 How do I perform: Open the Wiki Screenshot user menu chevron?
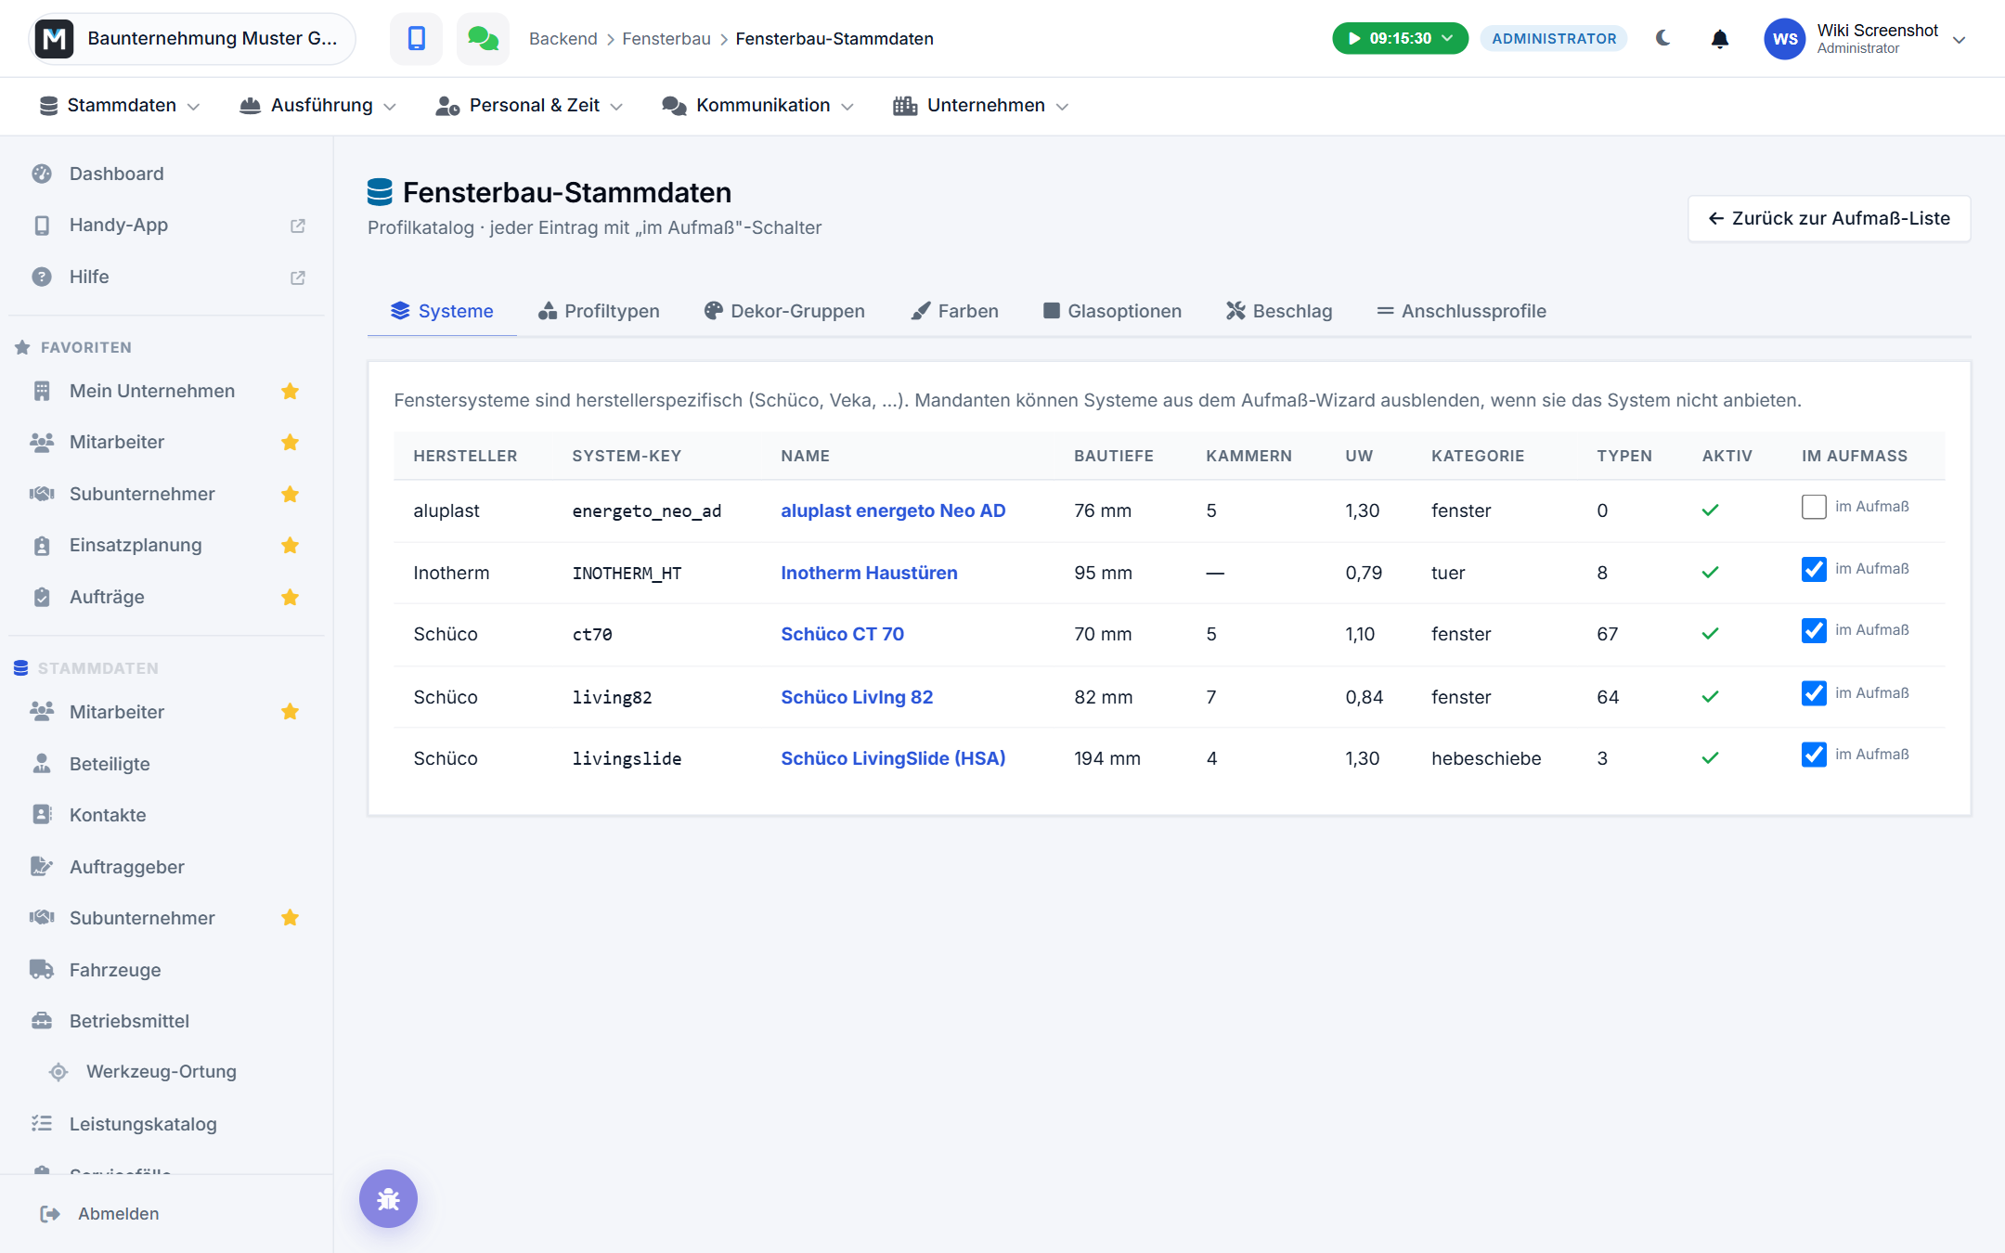(x=1960, y=39)
